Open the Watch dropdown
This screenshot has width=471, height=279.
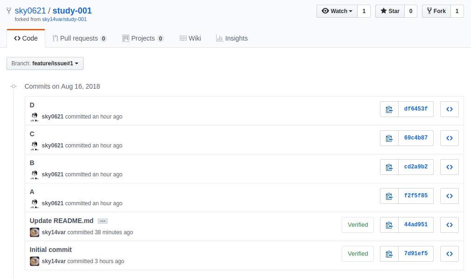pyautogui.click(x=337, y=11)
